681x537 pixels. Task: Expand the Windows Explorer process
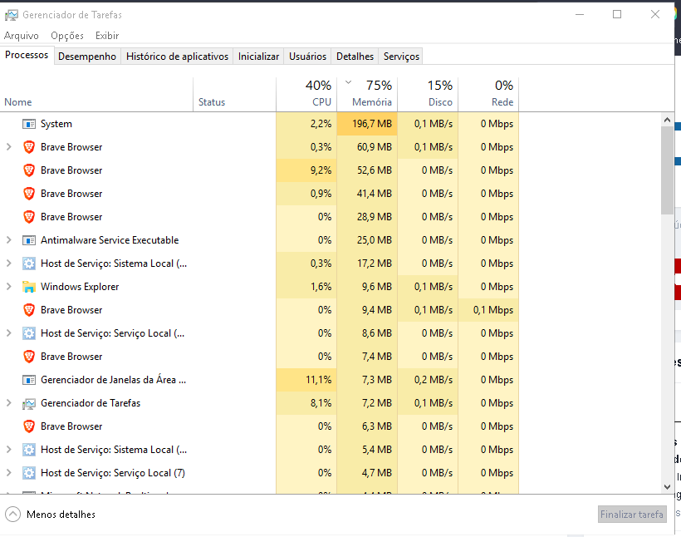click(8, 287)
